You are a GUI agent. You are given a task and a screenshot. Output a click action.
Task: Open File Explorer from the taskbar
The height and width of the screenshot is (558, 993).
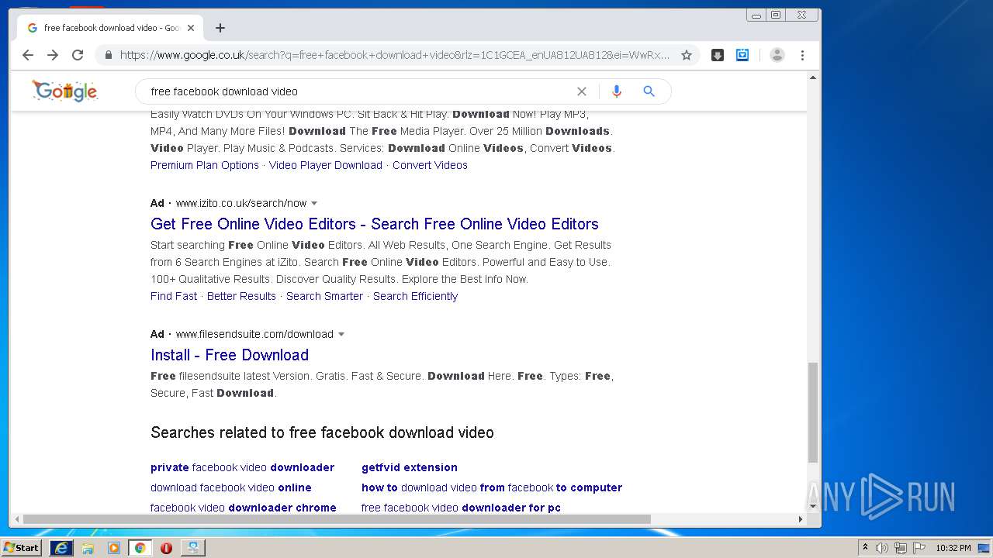click(x=88, y=548)
